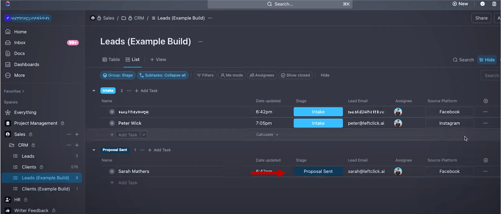
Task: Open the Clients list in sidebar
Action: point(29,167)
